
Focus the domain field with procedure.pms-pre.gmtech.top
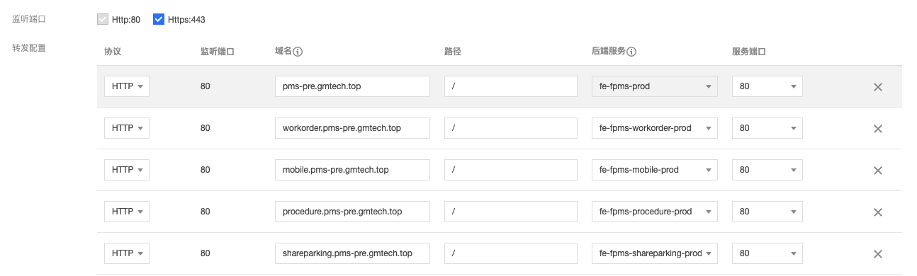[x=352, y=212]
